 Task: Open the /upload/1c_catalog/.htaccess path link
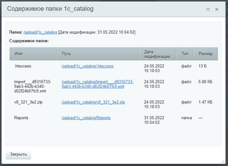(x=87, y=66)
